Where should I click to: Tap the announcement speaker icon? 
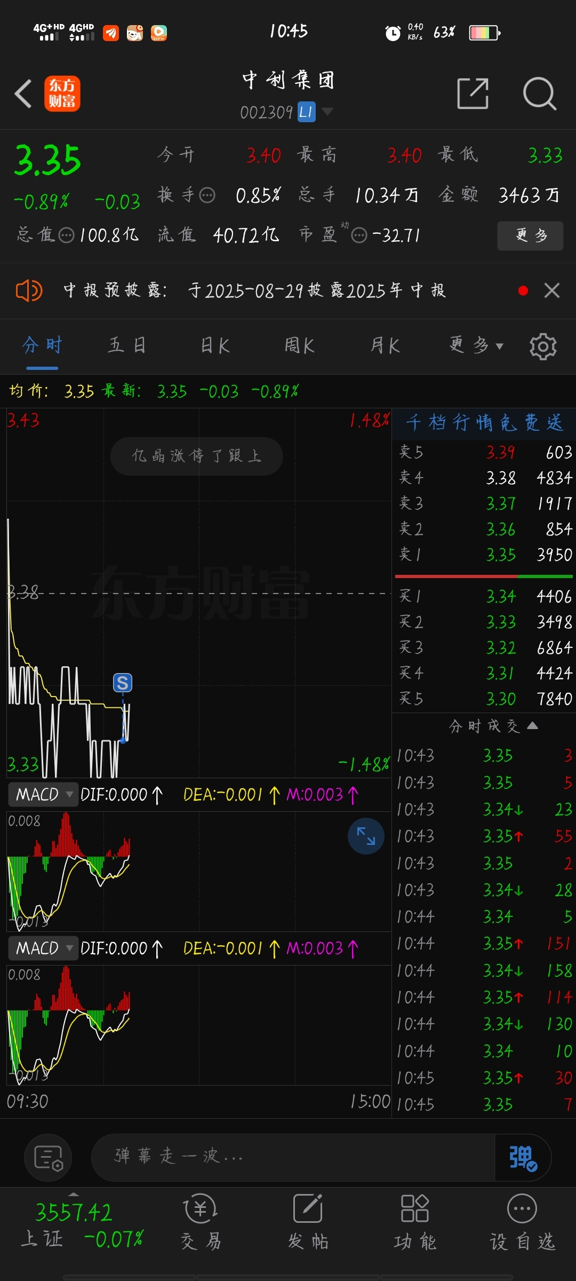pyautogui.click(x=29, y=291)
